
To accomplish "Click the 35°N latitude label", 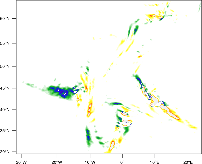I will coord(5,131).
